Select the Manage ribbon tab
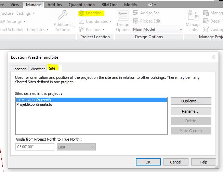The width and height of the screenshot is (223, 172). [x=34, y=5]
